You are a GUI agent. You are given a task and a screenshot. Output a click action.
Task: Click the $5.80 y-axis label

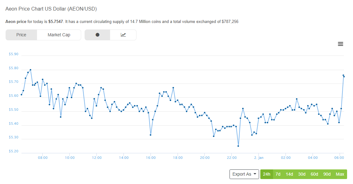coord(13,68)
